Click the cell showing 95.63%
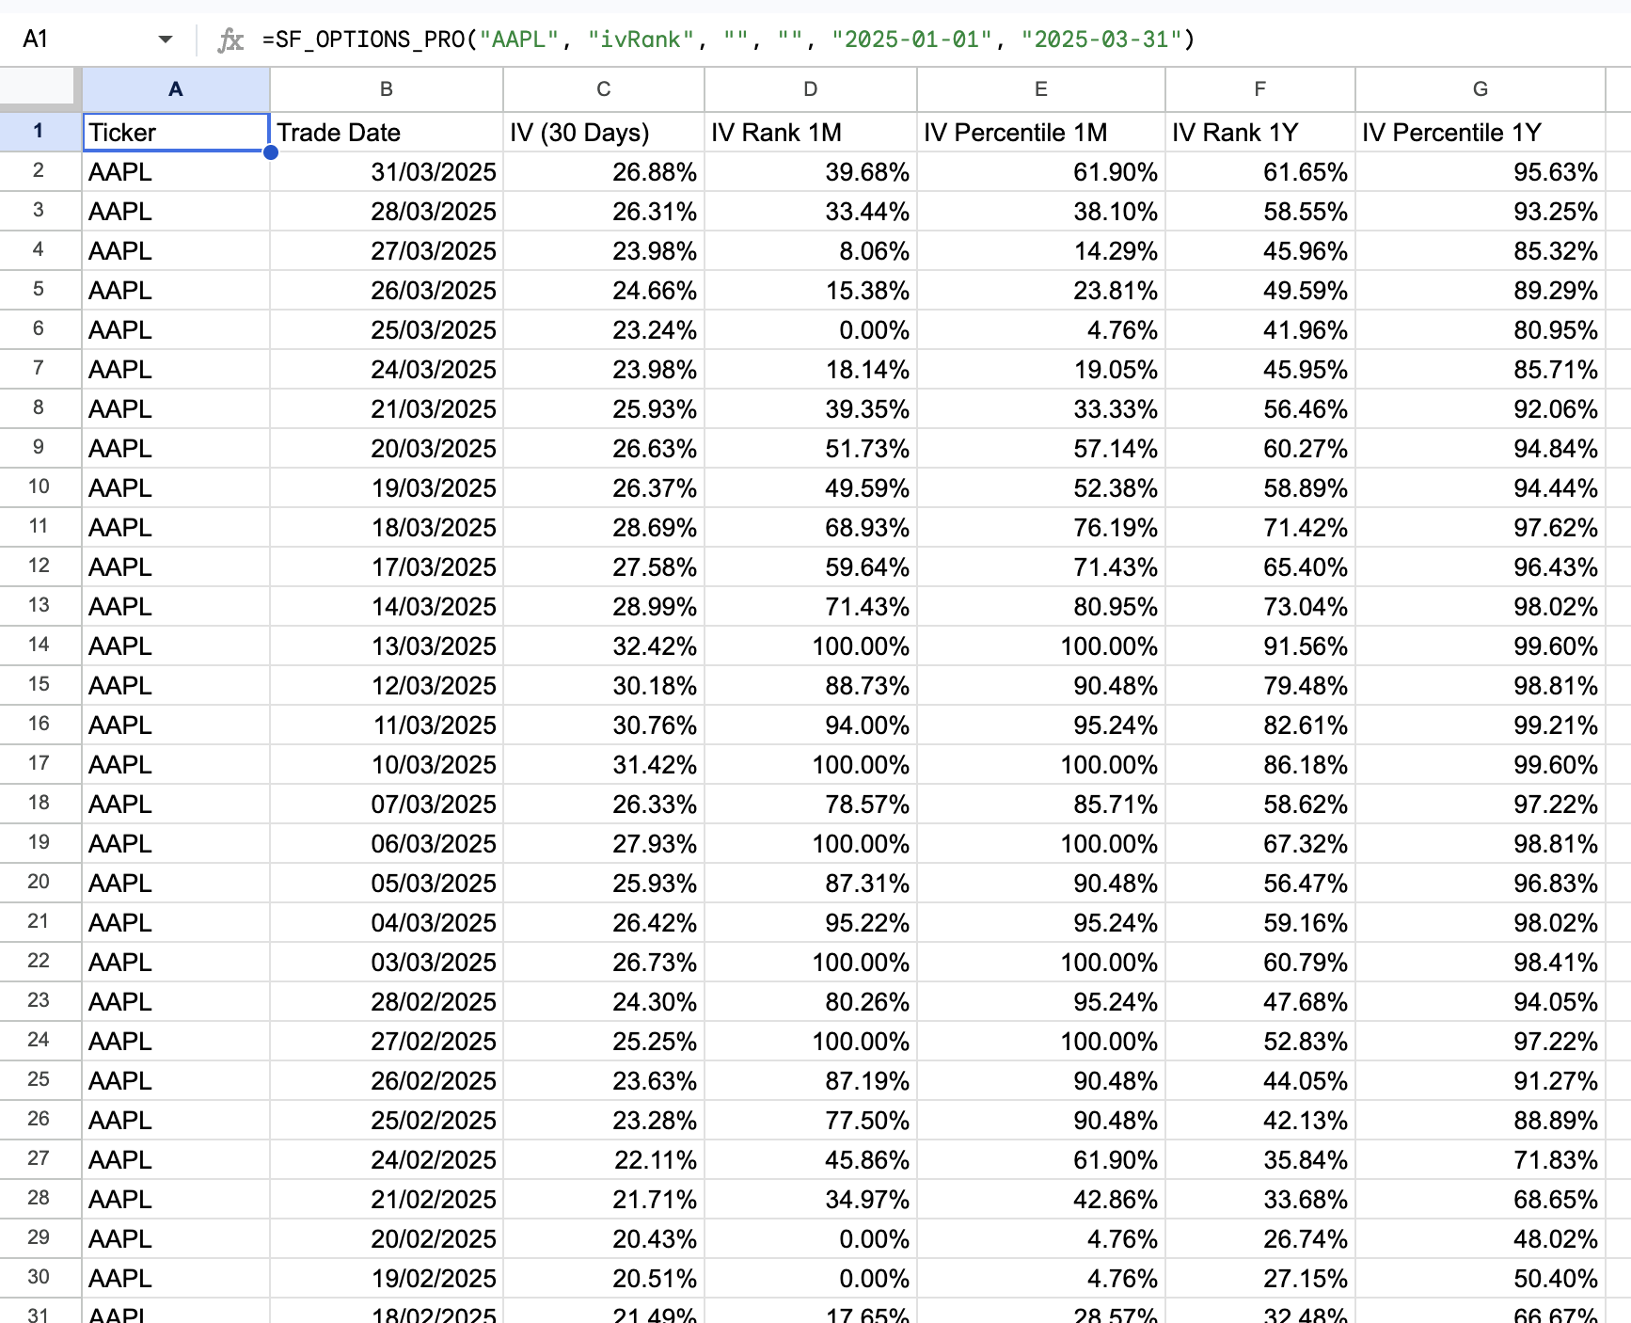Screen dimensions: 1631x1323 tap(1481, 171)
